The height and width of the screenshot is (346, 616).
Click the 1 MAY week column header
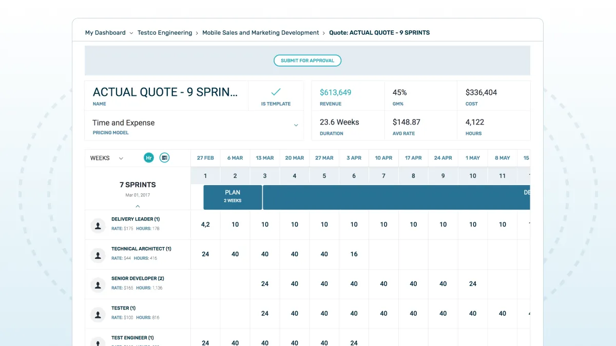pyautogui.click(x=473, y=158)
